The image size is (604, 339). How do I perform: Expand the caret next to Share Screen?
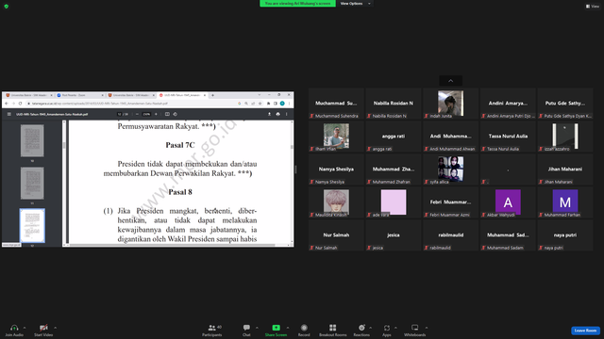(288, 328)
